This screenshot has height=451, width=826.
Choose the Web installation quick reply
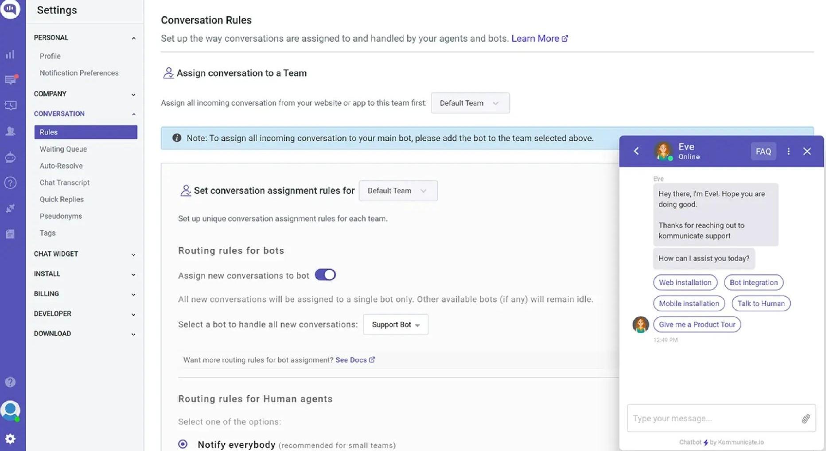[685, 282]
